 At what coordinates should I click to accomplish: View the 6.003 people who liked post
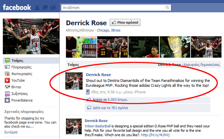click(x=117, y=100)
